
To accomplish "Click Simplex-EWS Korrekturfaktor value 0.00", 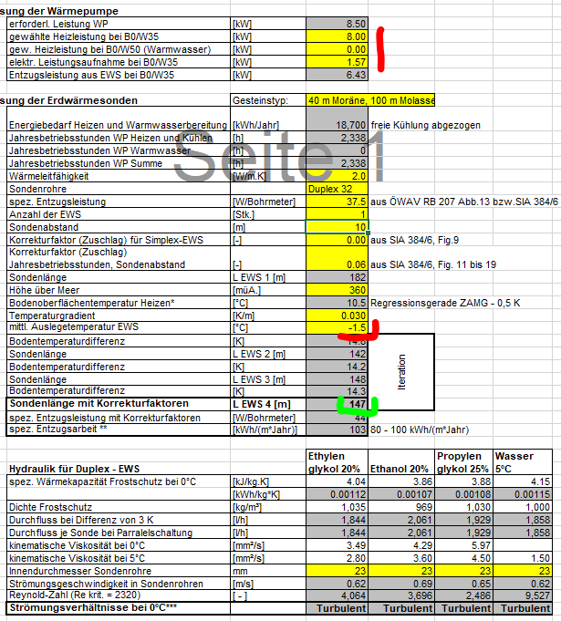I will click(338, 240).
